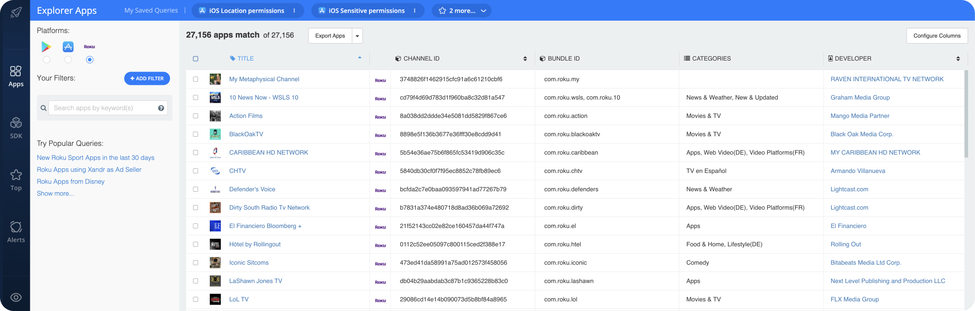Open the Black Oak Media Corp. developer link
The height and width of the screenshot is (311, 975).
(x=862, y=134)
